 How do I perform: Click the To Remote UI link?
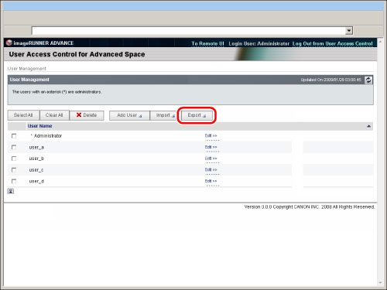pos(207,43)
